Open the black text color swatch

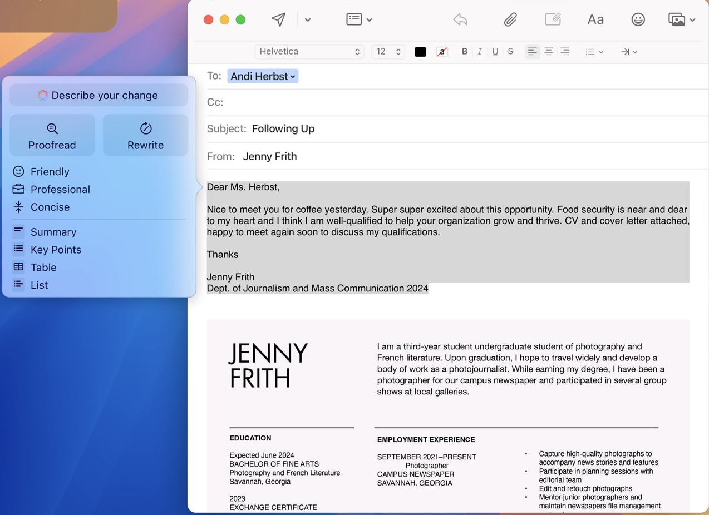[x=420, y=52]
